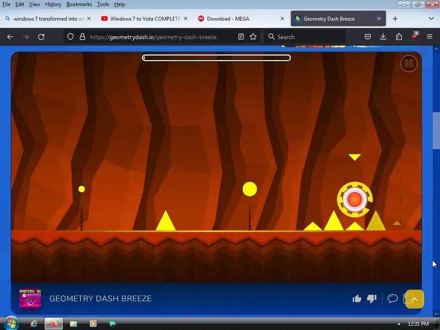Open the Pocket save icon
The height and width of the screenshot is (330, 440).
pos(368,37)
